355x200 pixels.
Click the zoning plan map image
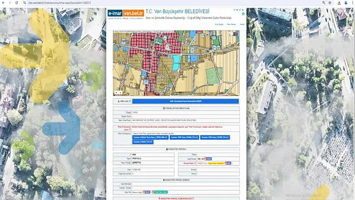click(176, 63)
